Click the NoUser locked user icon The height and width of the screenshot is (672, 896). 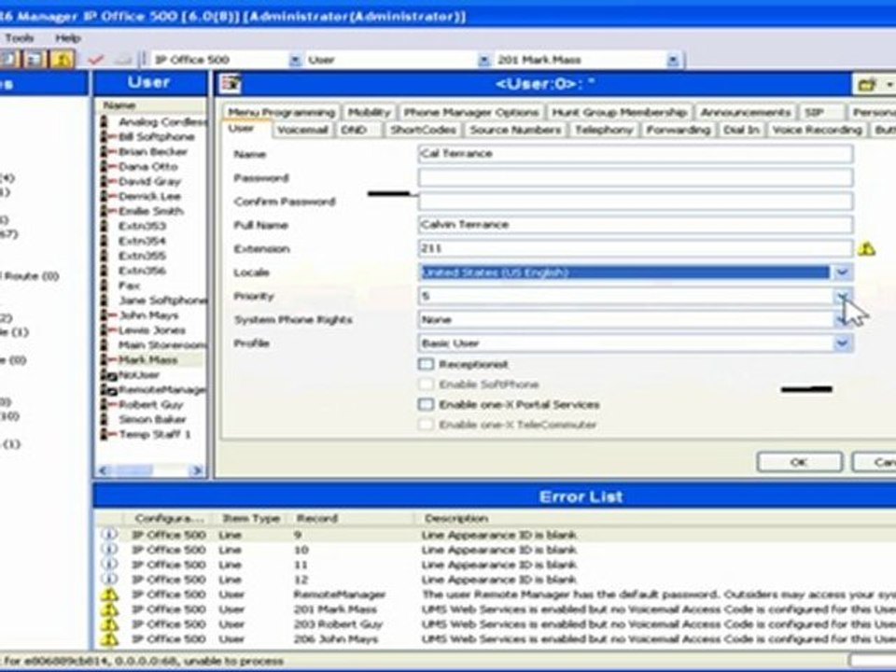coord(108,375)
